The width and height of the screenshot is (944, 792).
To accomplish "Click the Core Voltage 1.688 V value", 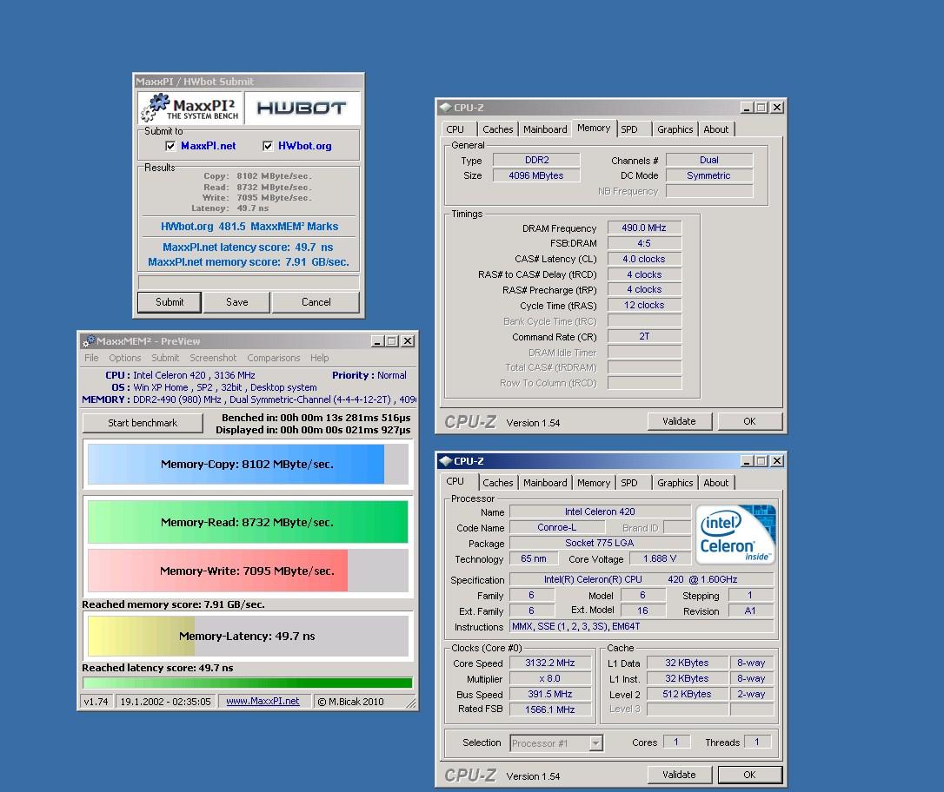I will tap(660, 558).
